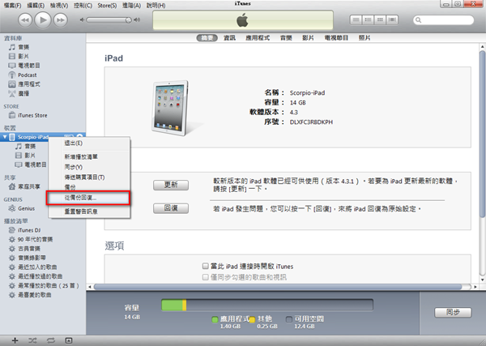Select the 資訊 tab
Image resolution: width=486 pixels, height=346 pixels.
point(229,38)
